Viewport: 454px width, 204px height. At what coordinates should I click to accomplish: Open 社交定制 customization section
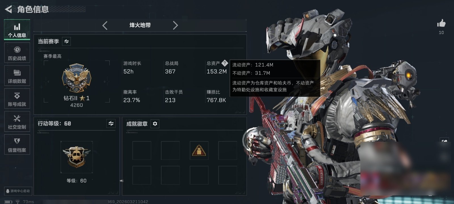click(17, 122)
